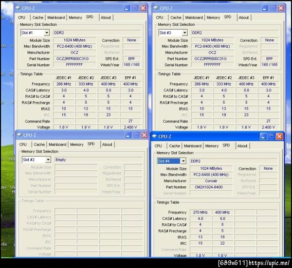Click the 'Empty' type field in Slot #2 window
The height and width of the screenshot is (268, 292).
coord(98,160)
